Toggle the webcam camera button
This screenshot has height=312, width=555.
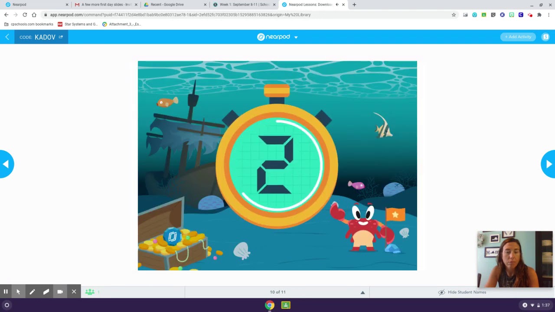coord(60,292)
